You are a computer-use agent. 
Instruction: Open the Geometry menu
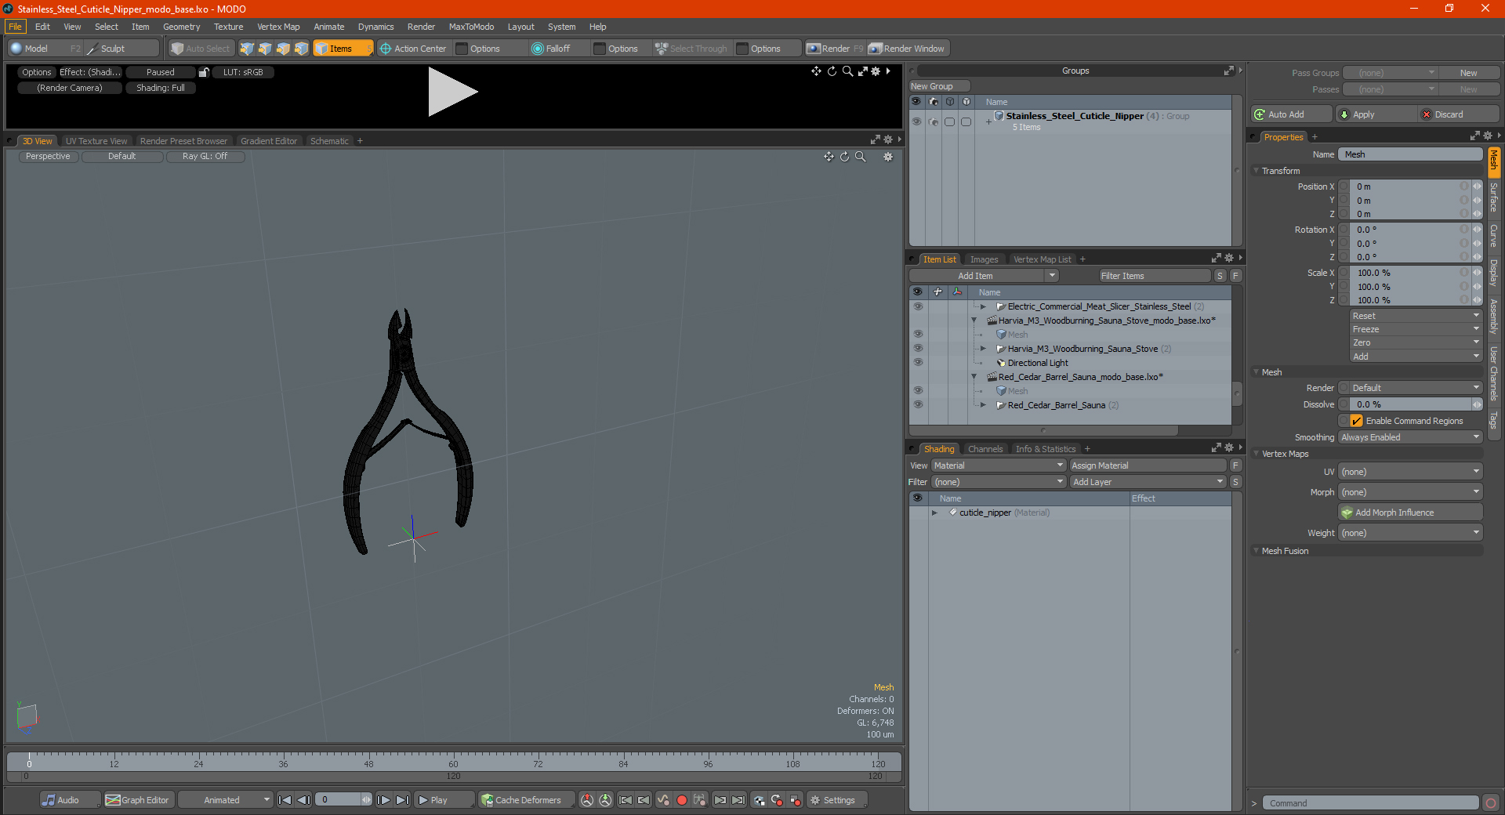181,27
